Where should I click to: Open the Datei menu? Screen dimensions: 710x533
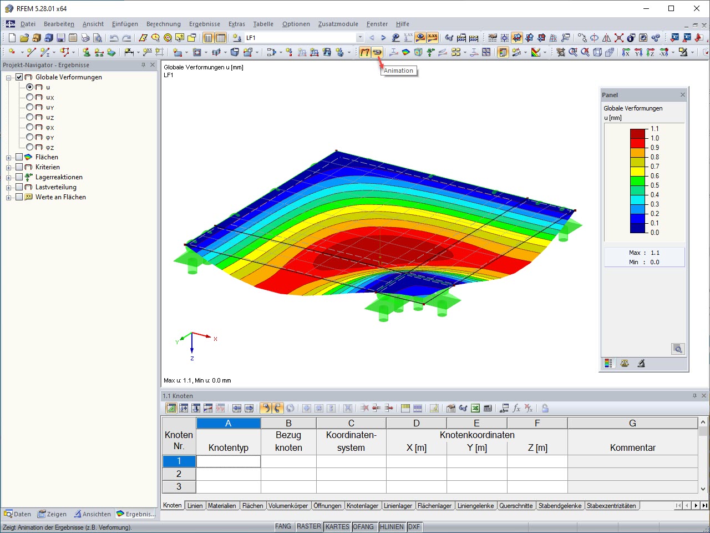pos(28,24)
